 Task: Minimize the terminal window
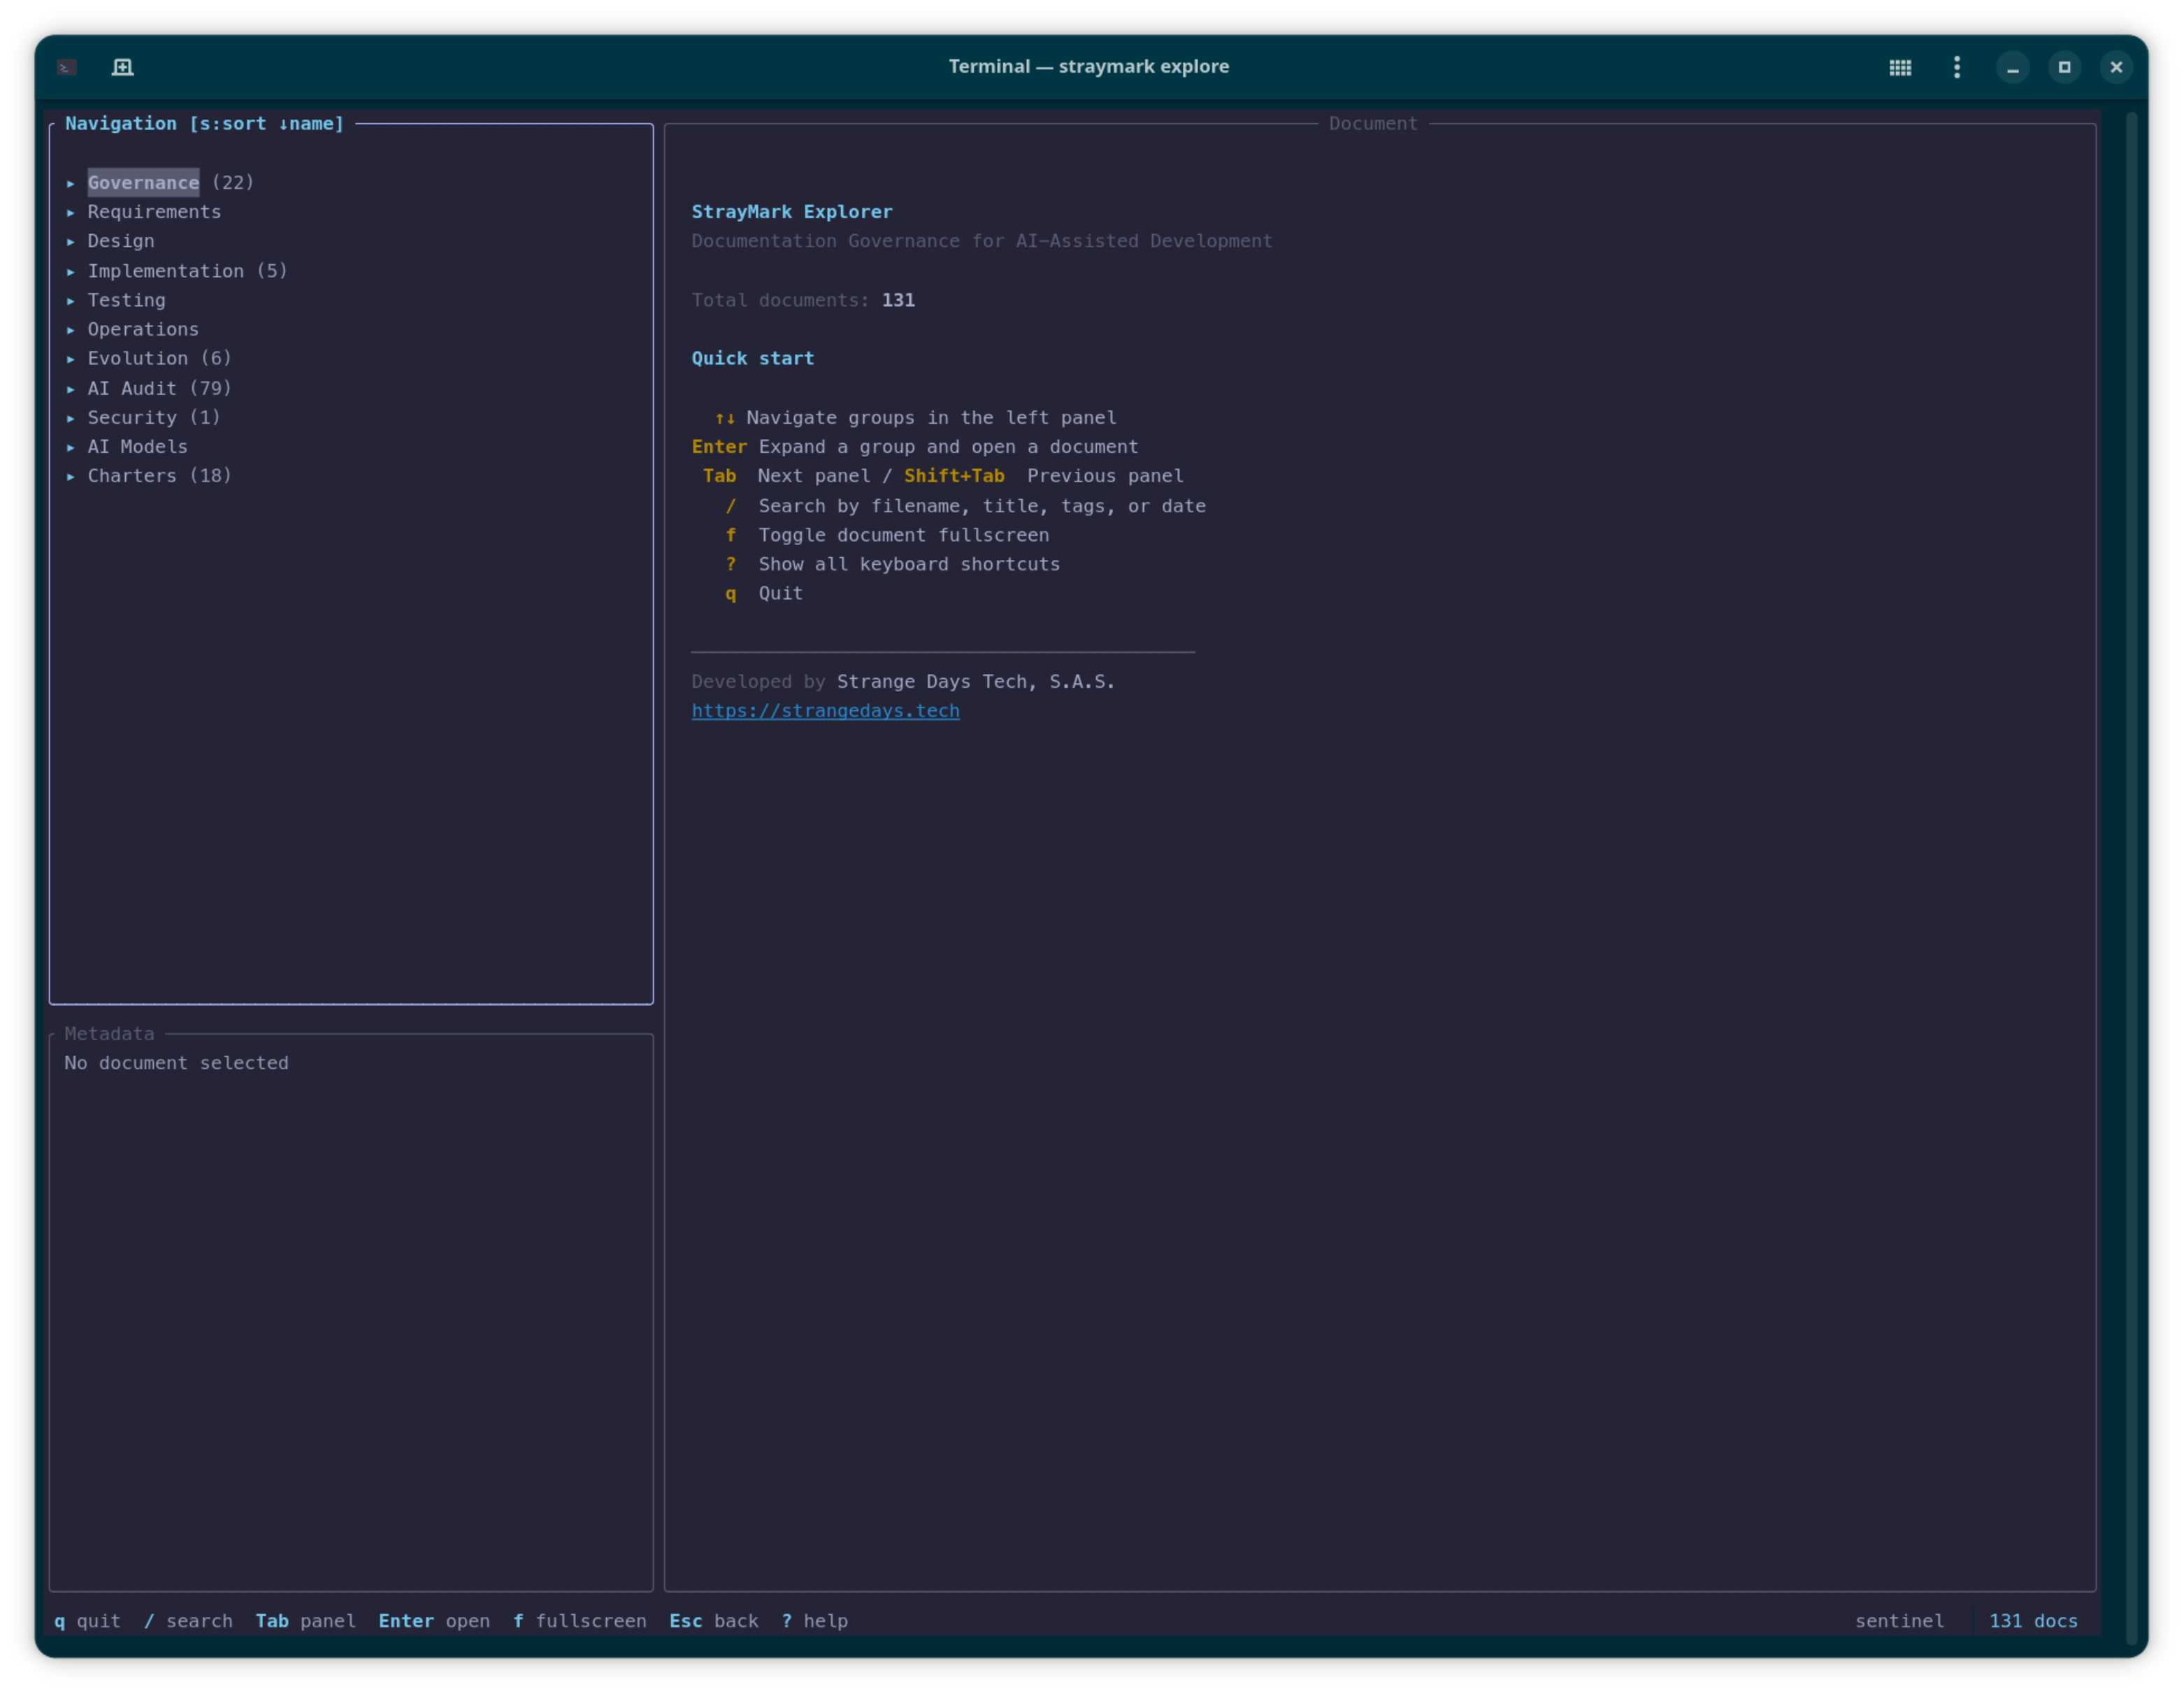point(2013,67)
